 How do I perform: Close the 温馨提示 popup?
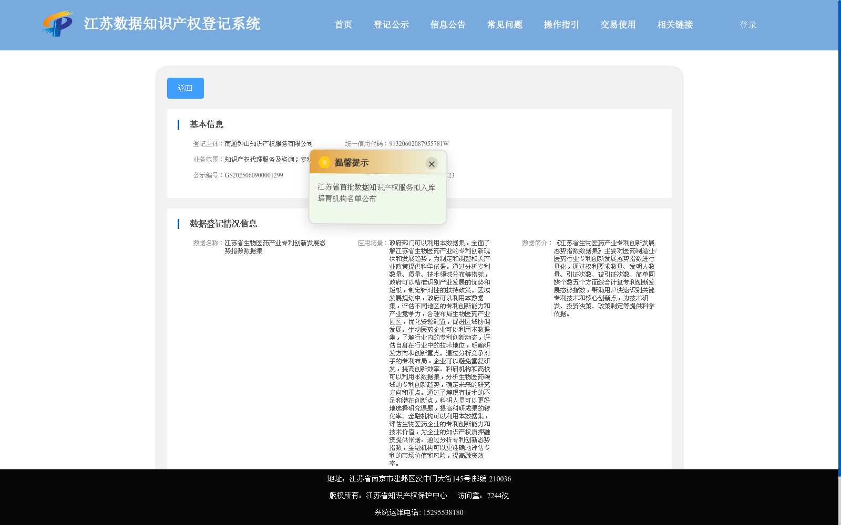click(x=432, y=164)
